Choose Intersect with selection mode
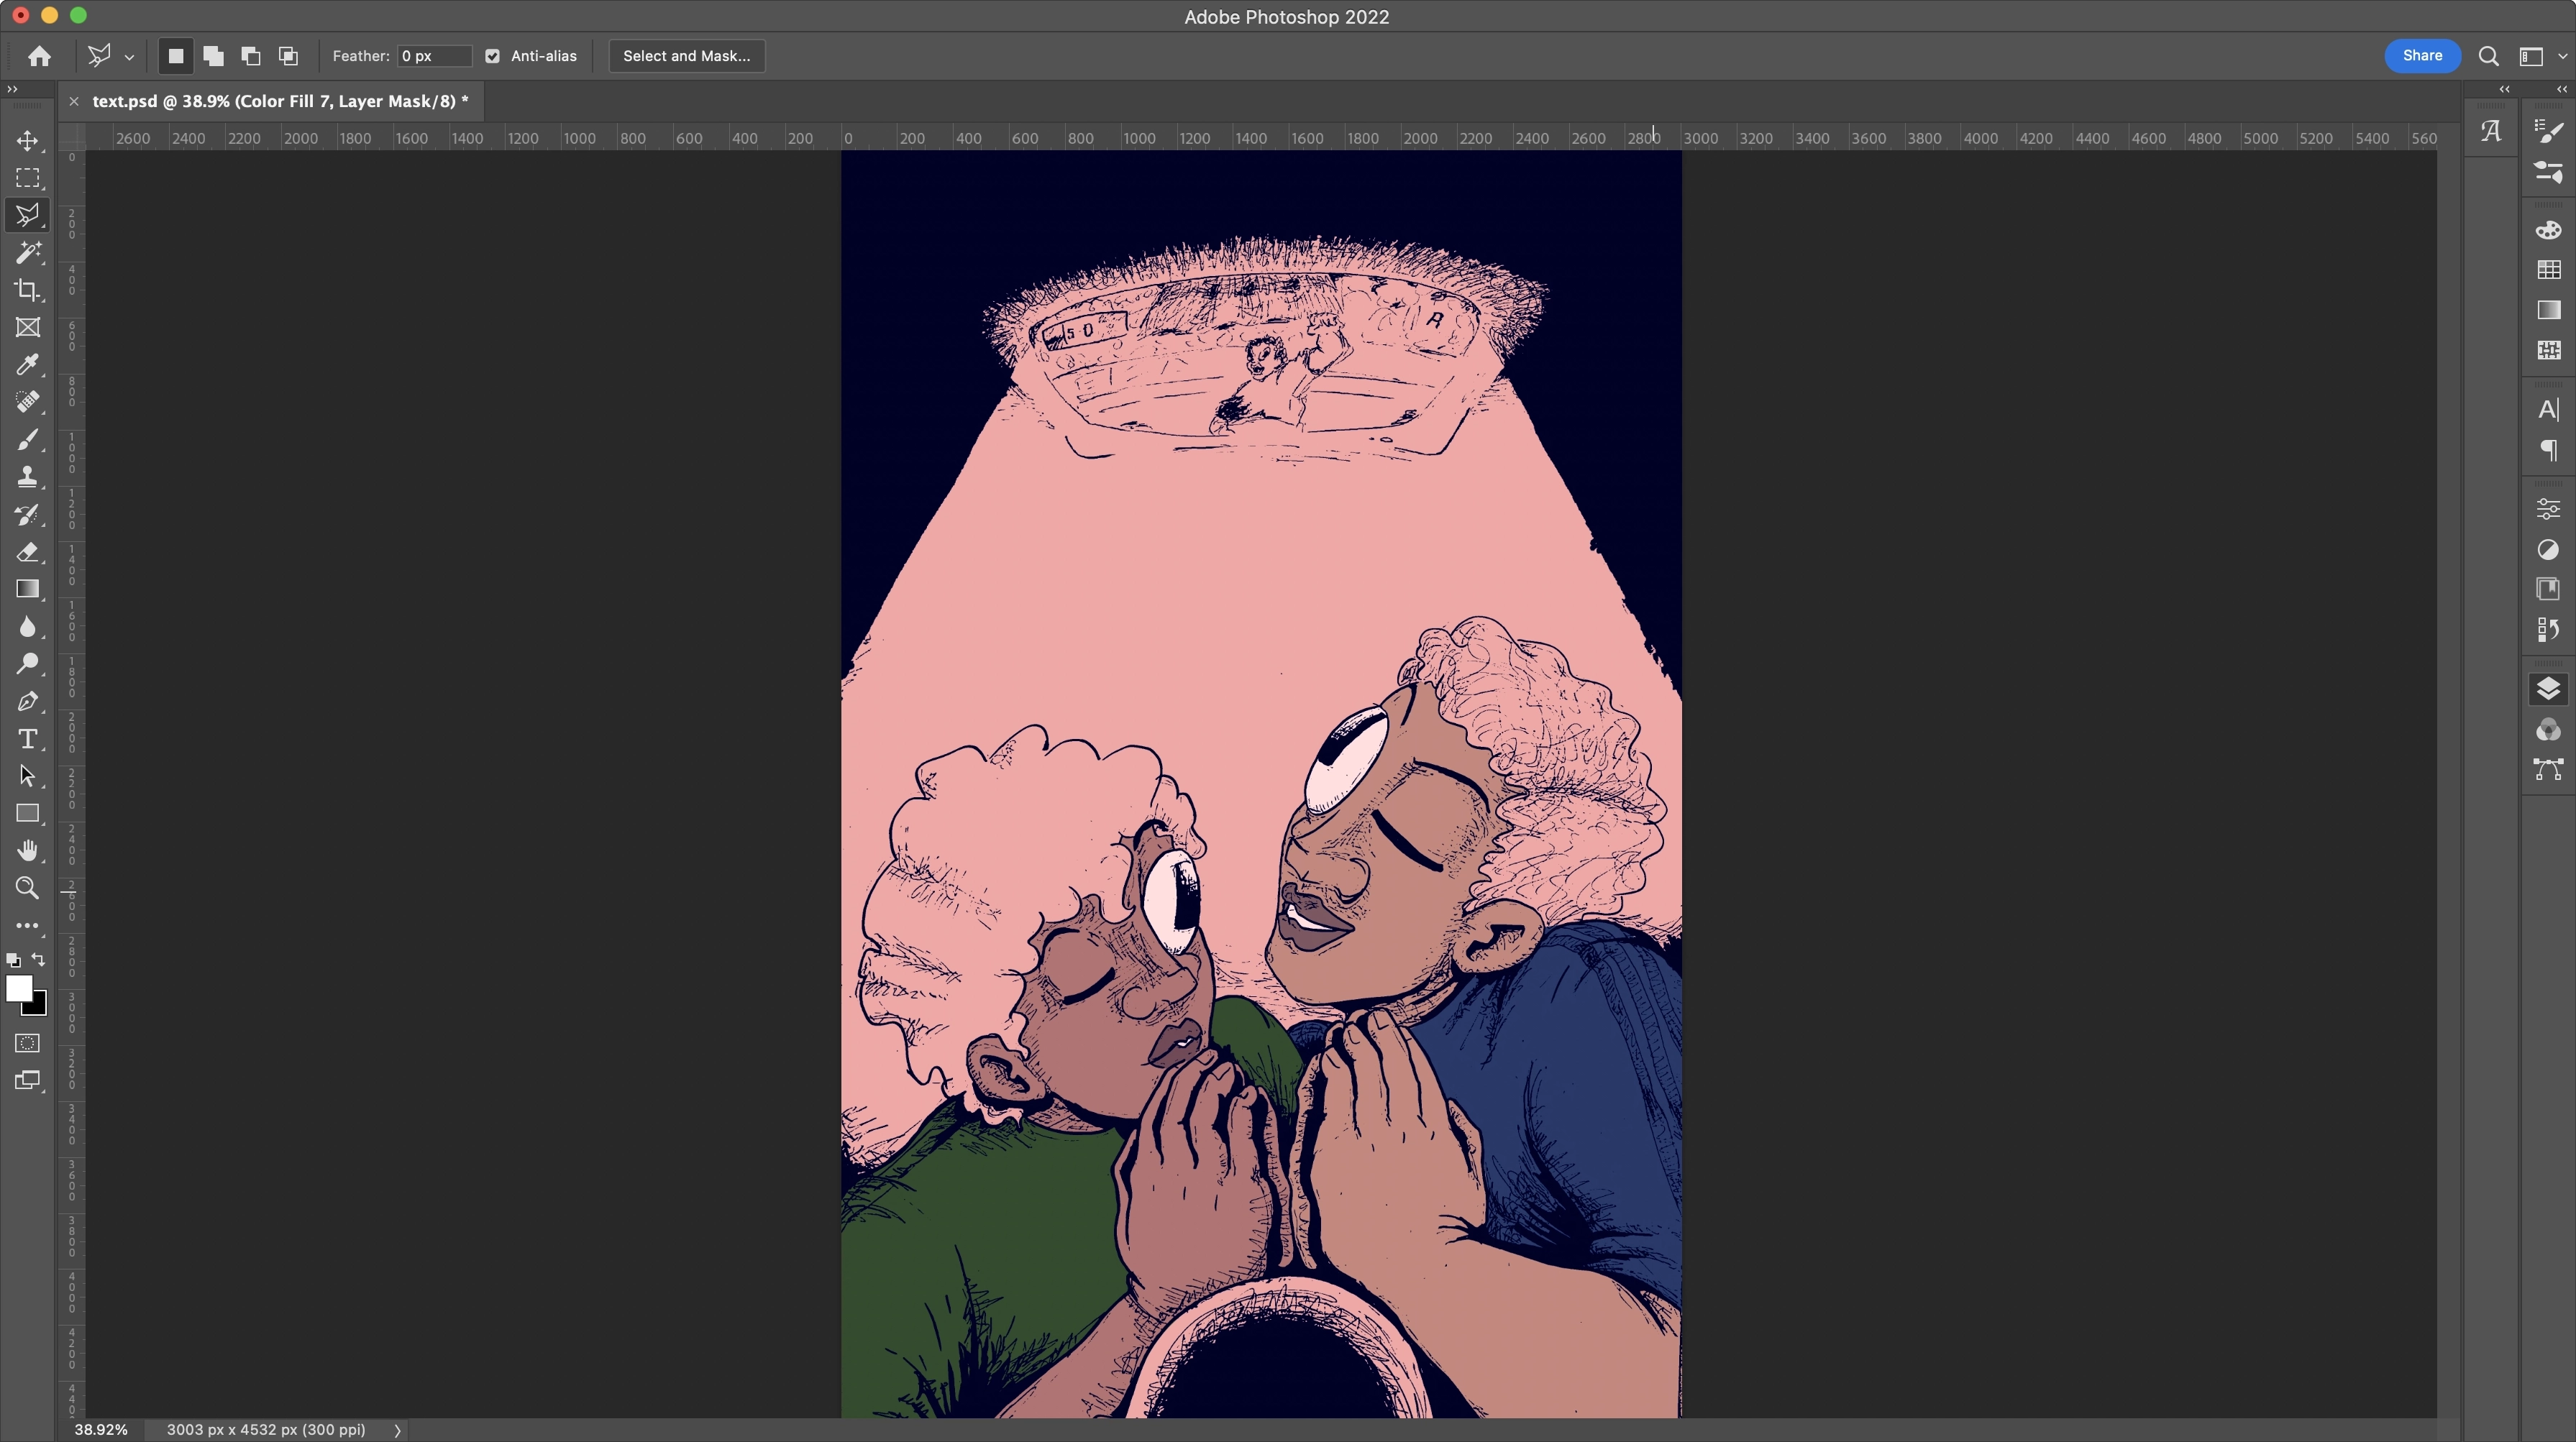2576x1442 pixels. click(x=288, y=56)
